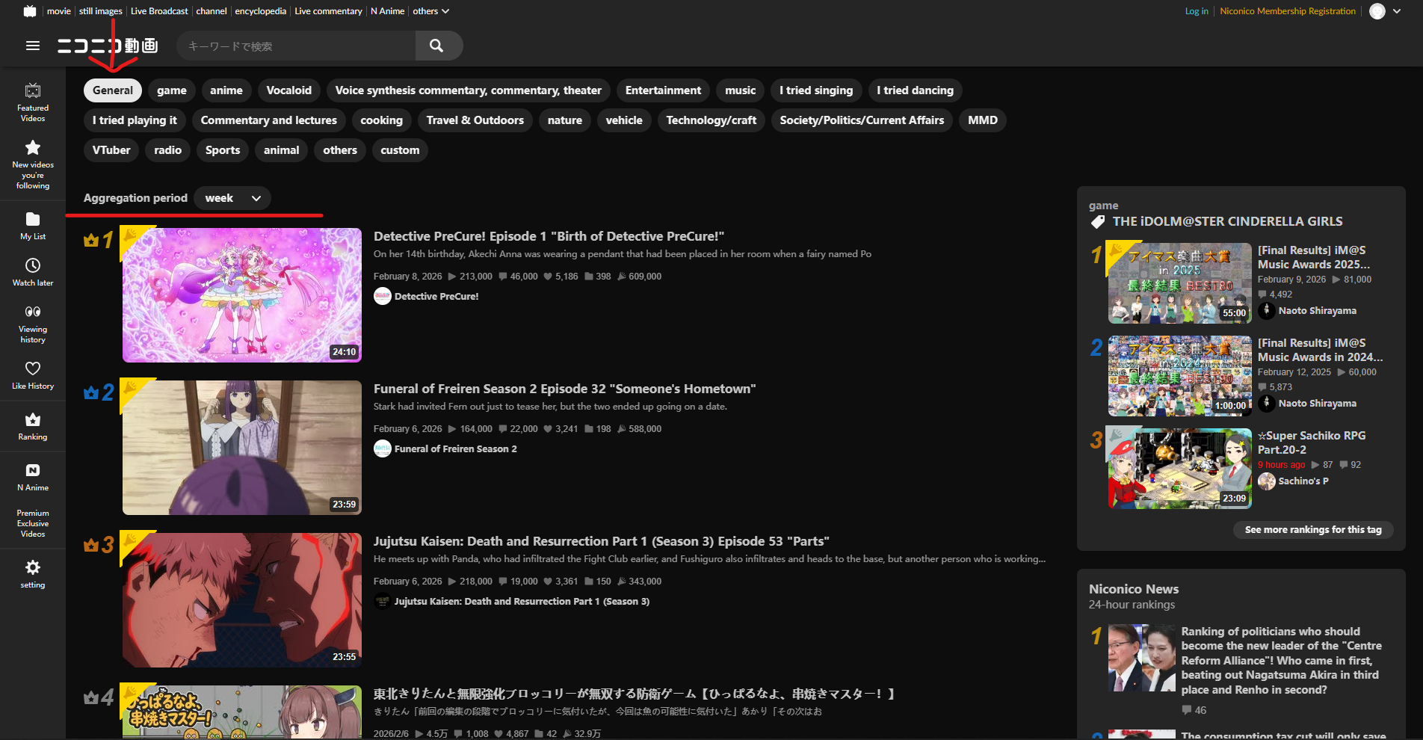Open Like History heart icon
The image size is (1423, 740).
pos(33,375)
